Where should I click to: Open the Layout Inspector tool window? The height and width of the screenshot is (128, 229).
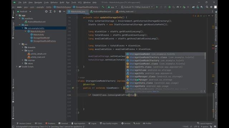(204, 123)
